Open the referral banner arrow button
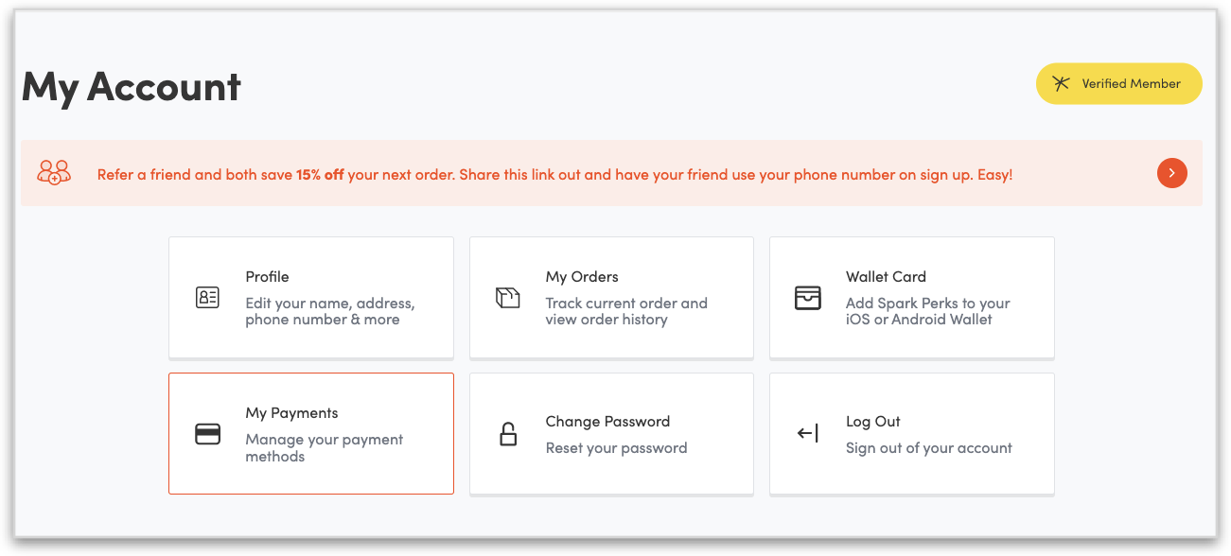The width and height of the screenshot is (1231, 556). pyautogui.click(x=1171, y=173)
